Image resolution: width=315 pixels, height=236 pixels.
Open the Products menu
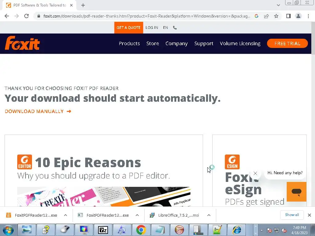click(x=129, y=44)
